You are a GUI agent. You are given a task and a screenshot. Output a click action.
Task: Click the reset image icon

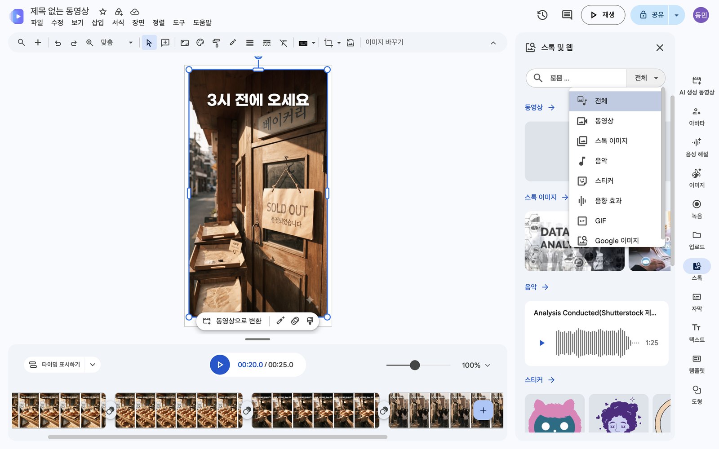coord(351,43)
